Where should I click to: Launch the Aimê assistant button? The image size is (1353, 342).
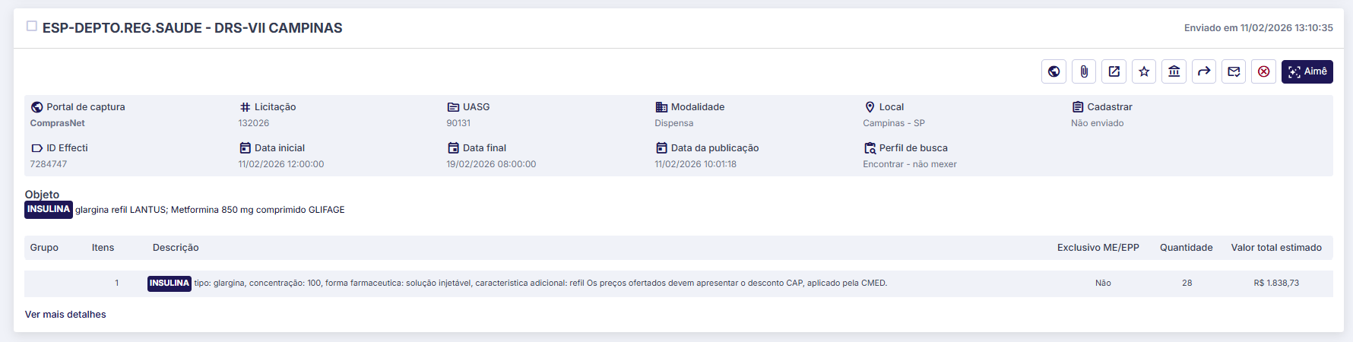(1307, 71)
